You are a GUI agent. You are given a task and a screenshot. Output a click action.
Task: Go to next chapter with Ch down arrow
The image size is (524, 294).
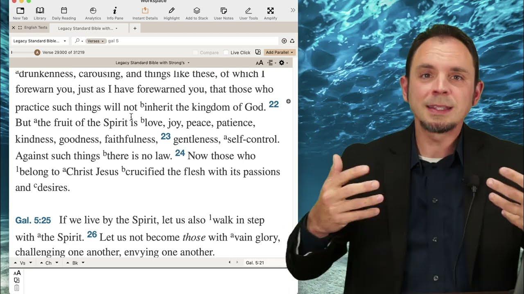tap(57, 263)
